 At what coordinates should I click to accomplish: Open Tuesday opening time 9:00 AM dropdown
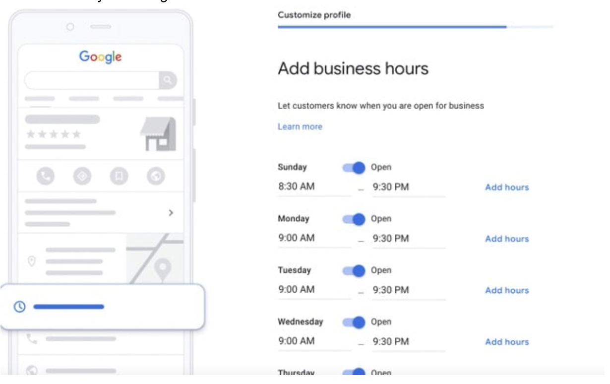(x=314, y=290)
